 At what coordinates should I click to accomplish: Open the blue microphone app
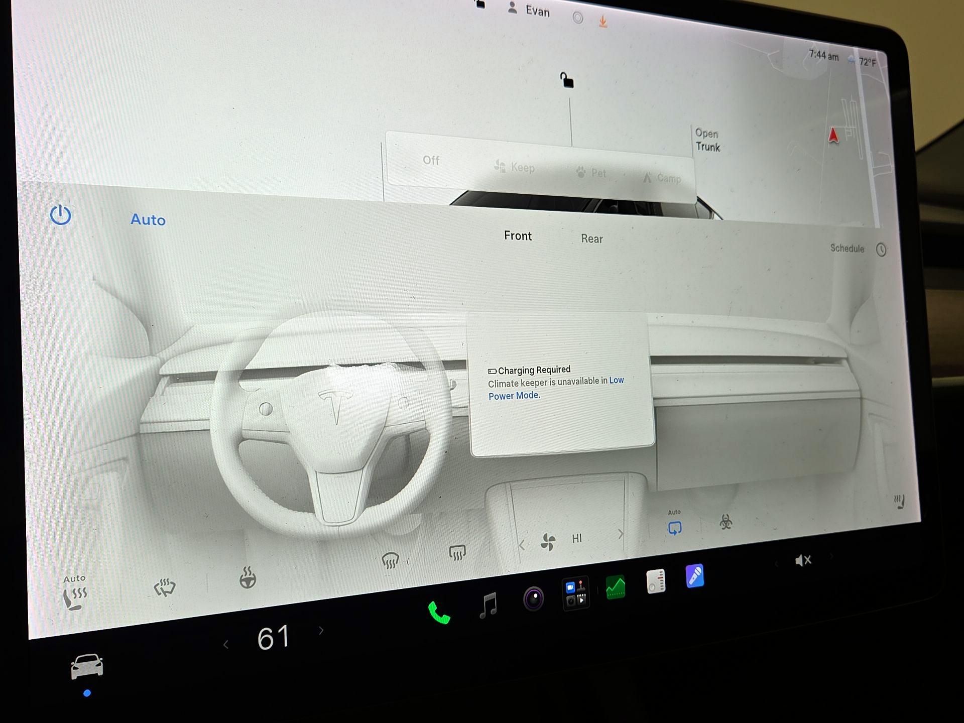695,576
